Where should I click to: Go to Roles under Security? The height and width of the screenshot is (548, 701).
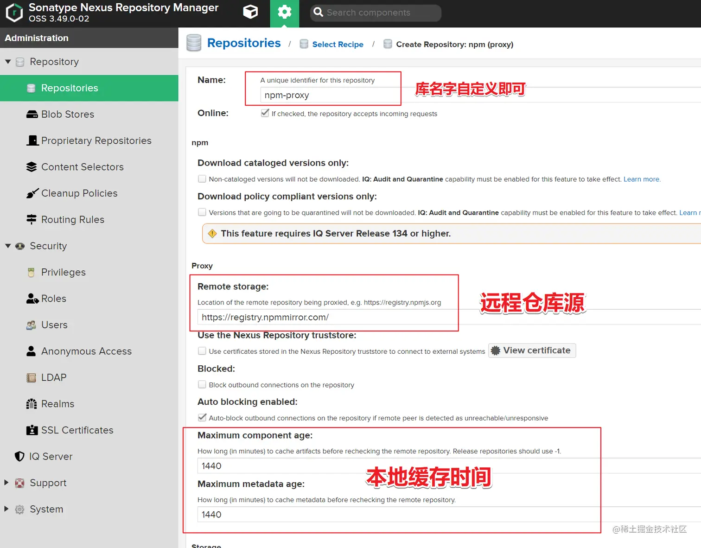pos(89,299)
